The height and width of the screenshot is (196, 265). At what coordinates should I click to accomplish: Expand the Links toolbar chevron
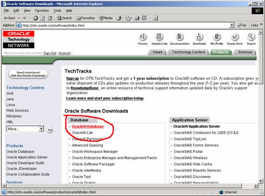[x=261, y=24]
